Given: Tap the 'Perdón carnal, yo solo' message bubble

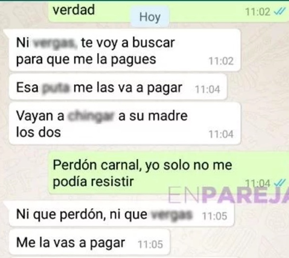Looking at the screenshot, I should (168, 173).
